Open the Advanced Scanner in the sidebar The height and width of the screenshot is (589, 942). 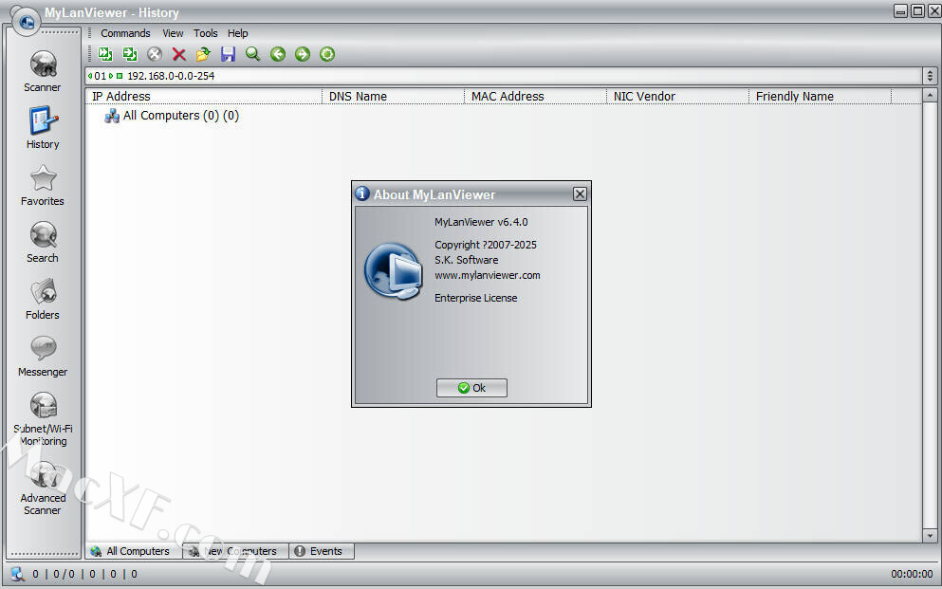[43, 488]
